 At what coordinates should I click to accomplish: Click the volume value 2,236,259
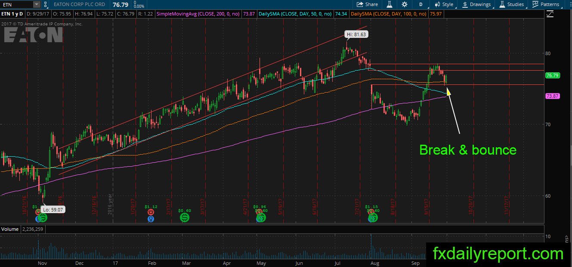pyautogui.click(x=33, y=230)
